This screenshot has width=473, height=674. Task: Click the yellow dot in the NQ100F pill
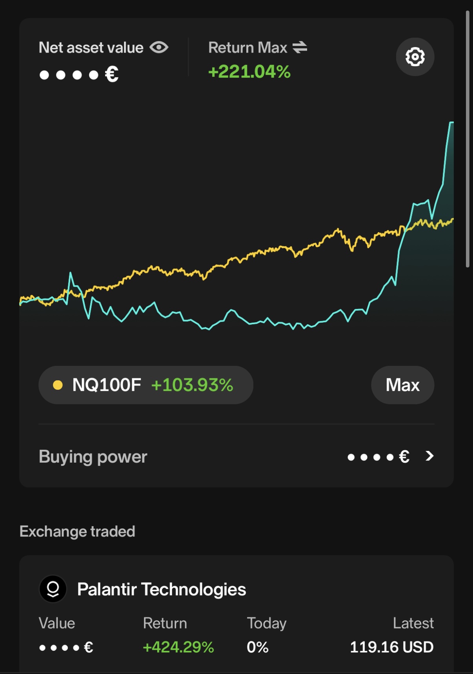(58, 385)
